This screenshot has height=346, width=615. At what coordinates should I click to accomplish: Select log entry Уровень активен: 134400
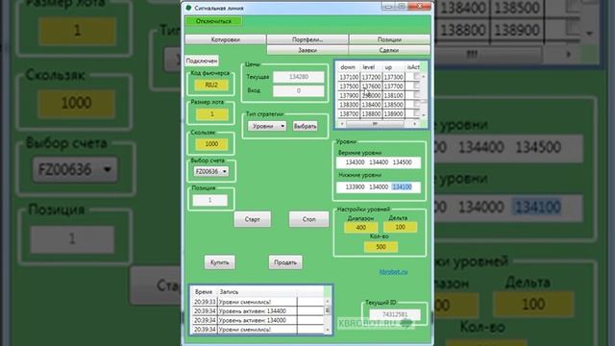click(258, 311)
